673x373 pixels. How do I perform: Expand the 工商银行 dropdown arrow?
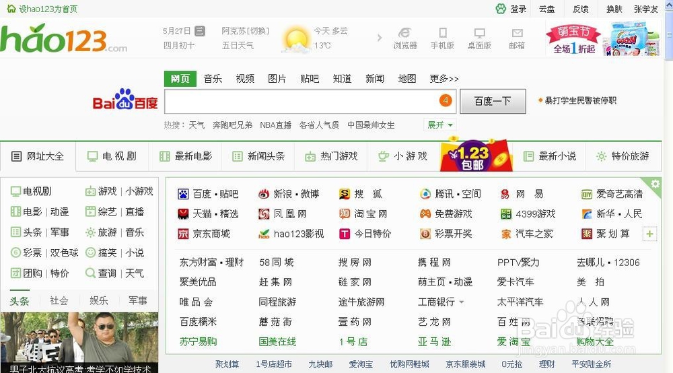(x=462, y=302)
